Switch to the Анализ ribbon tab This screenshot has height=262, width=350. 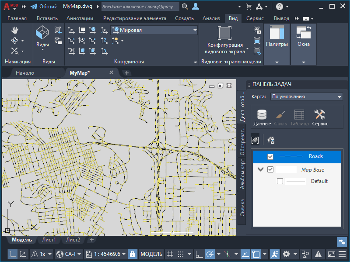click(x=211, y=18)
